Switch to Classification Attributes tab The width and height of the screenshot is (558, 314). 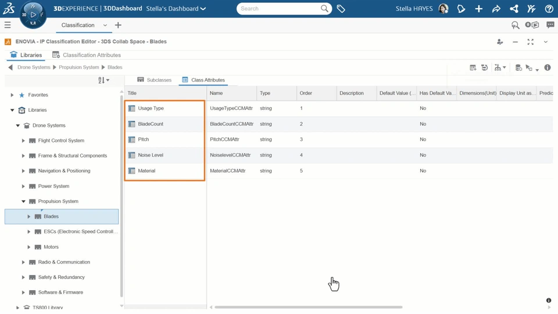coord(87,55)
